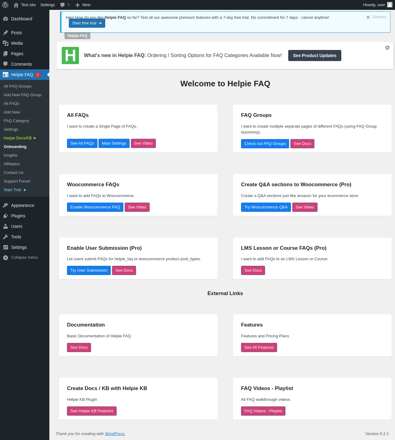Click the gray Helpie FAQ tag label

click(77, 36)
